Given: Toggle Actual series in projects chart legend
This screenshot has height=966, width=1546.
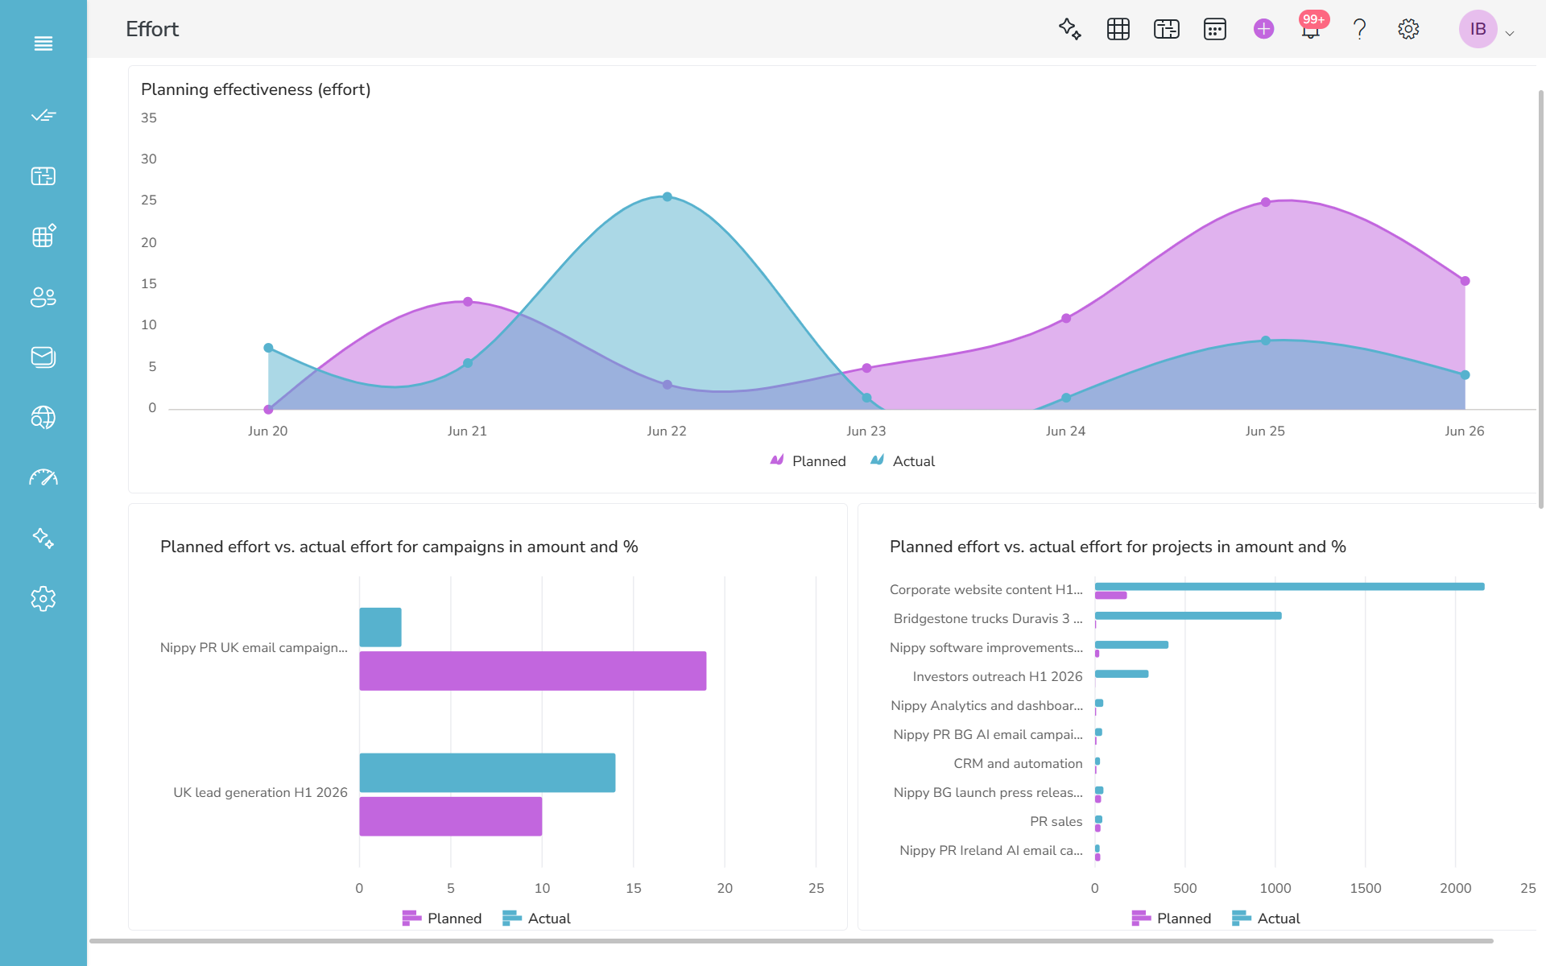Looking at the screenshot, I should [1266, 919].
